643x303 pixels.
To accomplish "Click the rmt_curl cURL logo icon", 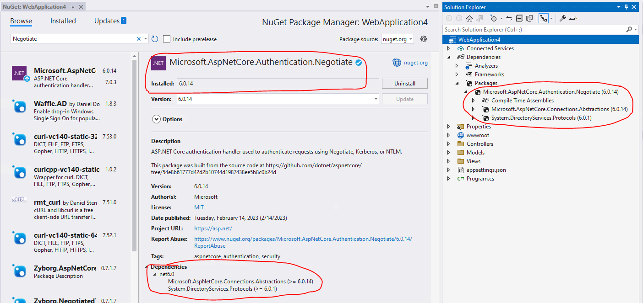I will pyautogui.click(x=20, y=201).
